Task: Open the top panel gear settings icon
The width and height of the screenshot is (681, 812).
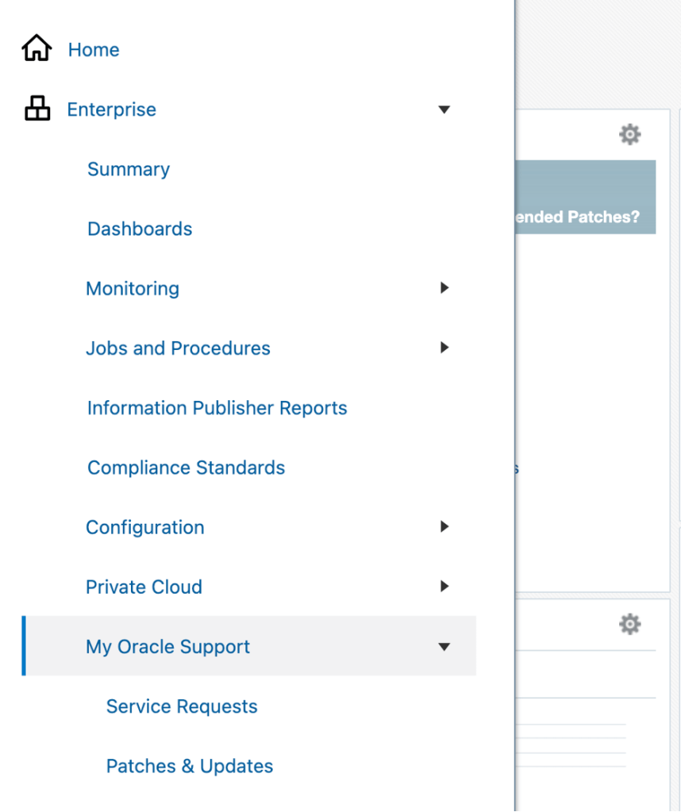Action: pyautogui.click(x=629, y=134)
